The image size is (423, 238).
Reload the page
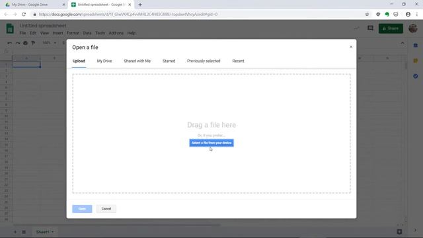(24, 15)
